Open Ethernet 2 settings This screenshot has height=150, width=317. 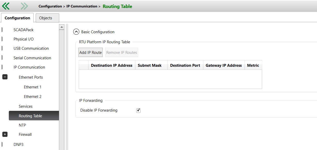pos(33,97)
